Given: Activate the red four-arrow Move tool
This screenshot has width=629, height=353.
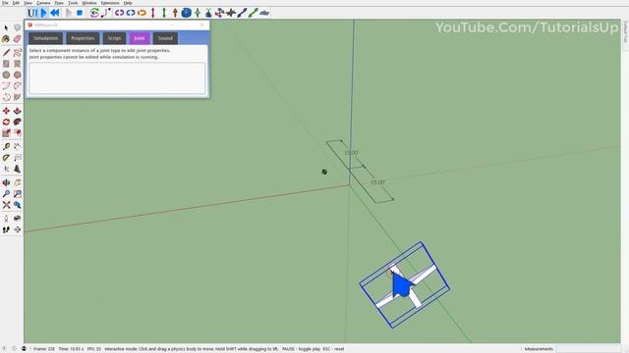Looking at the screenshot, I should [6, 111].
